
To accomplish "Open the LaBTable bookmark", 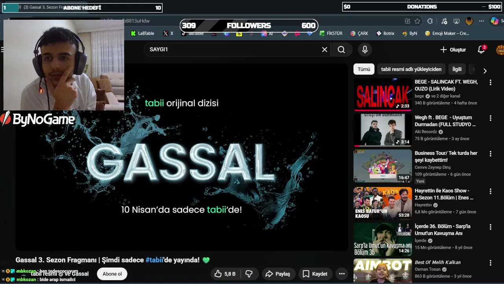I will [x=143, y=34].
